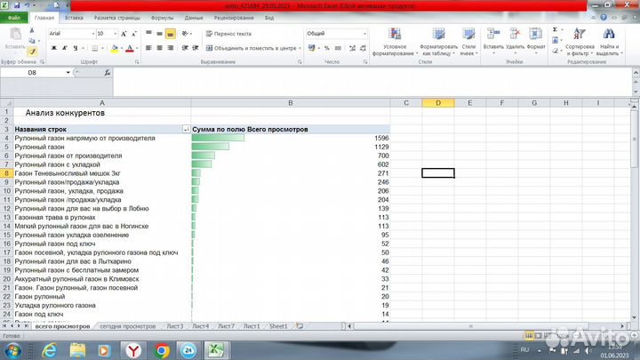Toggle bold formatting
640x360 pixels.
[52, 48]
